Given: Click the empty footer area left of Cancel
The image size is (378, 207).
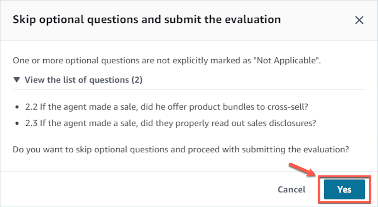Looking at the screenshot, I should [135, 190].
